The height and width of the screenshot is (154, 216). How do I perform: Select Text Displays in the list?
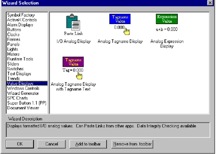(19, 74)
